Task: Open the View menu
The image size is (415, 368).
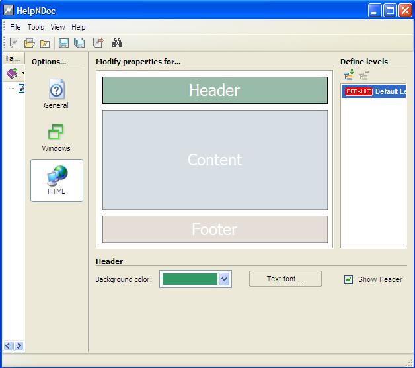Action: (57, 27)
